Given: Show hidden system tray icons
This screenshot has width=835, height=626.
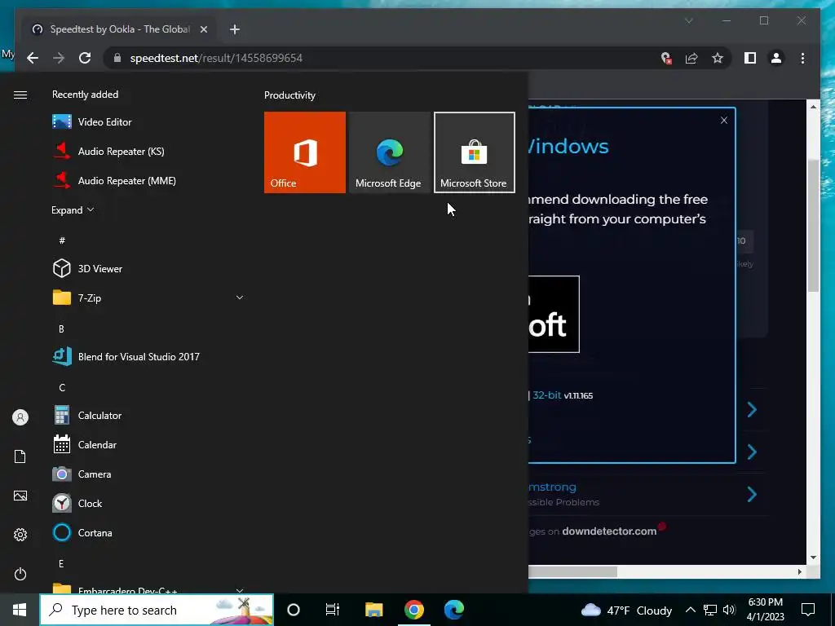Looking at the screenshot, I should 690,610.
